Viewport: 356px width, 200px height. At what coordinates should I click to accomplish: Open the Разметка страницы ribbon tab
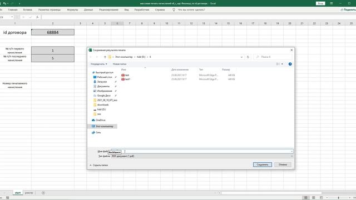pos(50,10)
